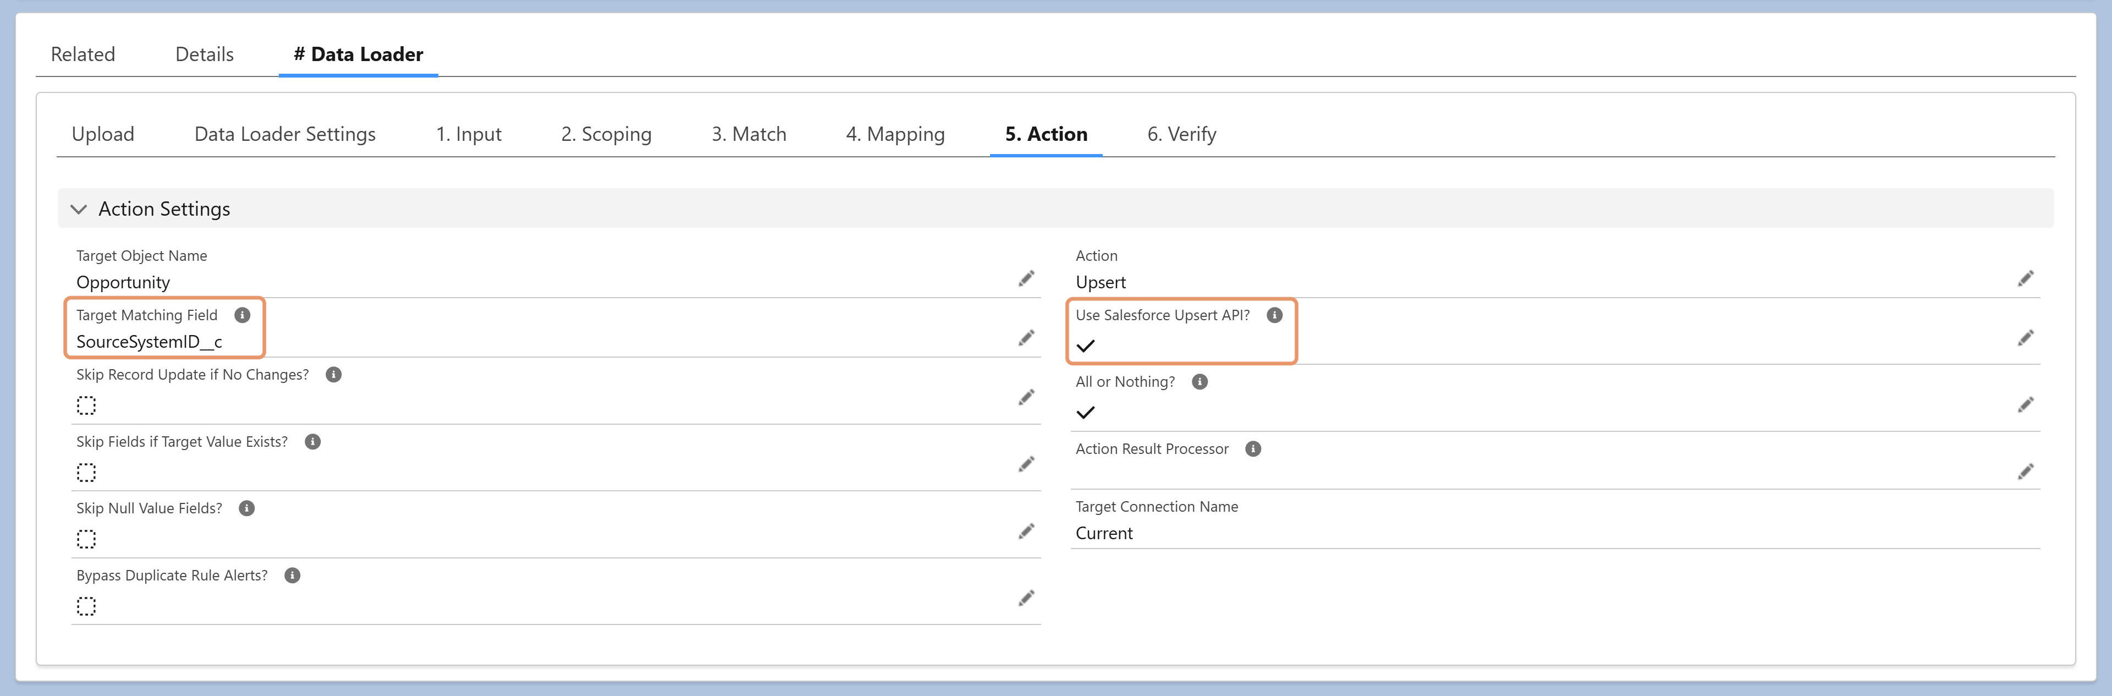Click pencil for Skip Null Value Fields
The width and height of the screenshot is (2112, 696).
[x=1026, y=531]
